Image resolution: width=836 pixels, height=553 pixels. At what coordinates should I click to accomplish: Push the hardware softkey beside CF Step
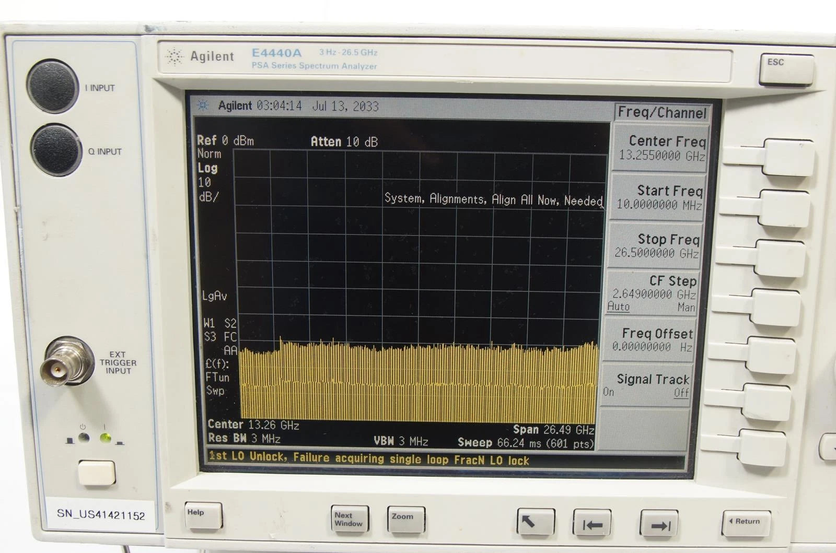click(x=775, y=308)
